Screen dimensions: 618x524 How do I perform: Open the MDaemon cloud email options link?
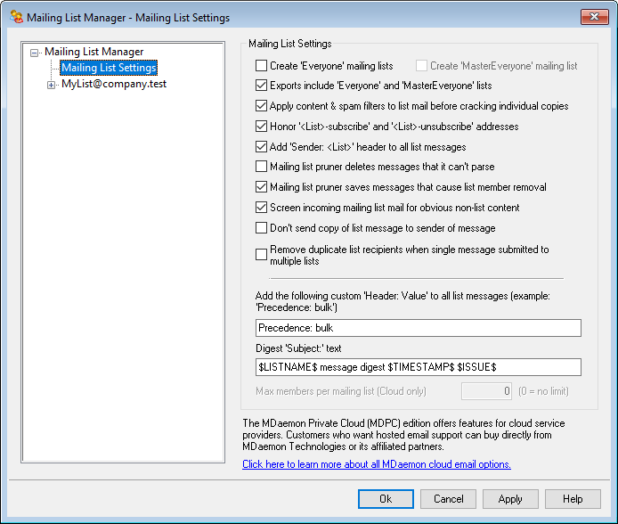(377, 464)
